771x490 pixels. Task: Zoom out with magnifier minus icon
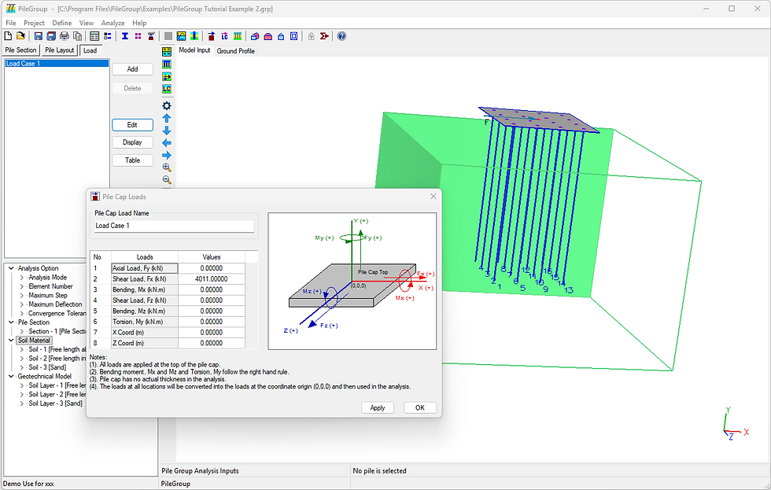(x=167, y=179)
